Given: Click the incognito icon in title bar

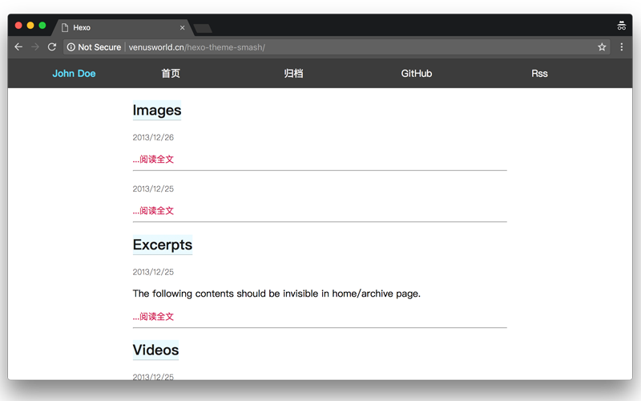Looking at the screenshot, I should (x=621, y=26).
